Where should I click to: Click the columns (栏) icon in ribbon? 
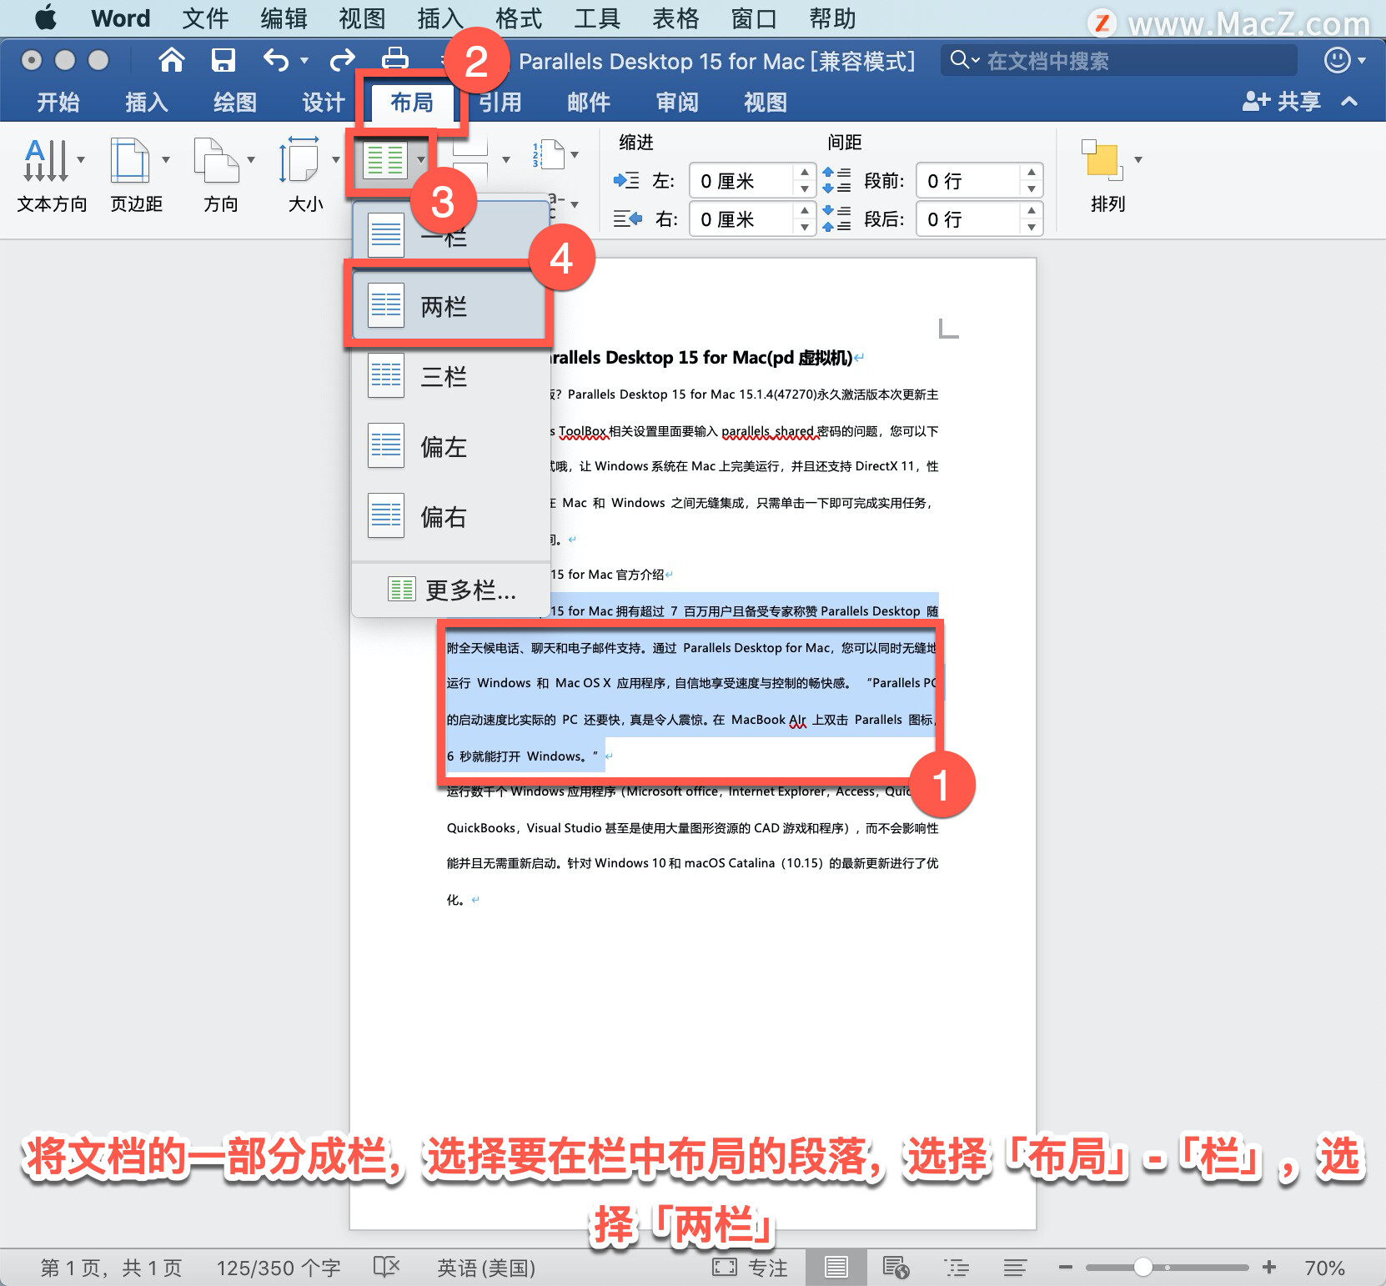(x=385, y=160)
